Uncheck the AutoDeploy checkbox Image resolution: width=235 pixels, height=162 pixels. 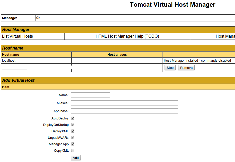tap(73, 118)
